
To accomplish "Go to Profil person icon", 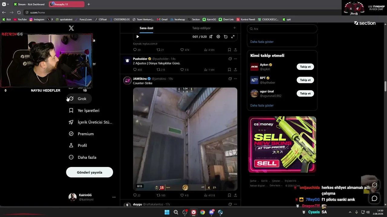I will tap(71, 145).
